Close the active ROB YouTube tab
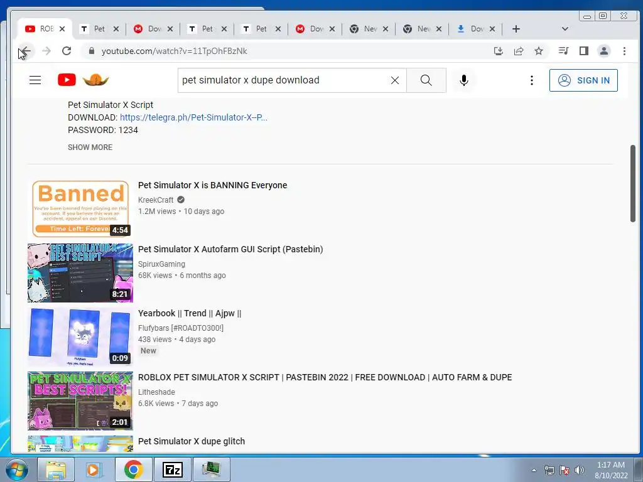Image resolution: width=643 pixels, height=482 pixels. [62, 29]
